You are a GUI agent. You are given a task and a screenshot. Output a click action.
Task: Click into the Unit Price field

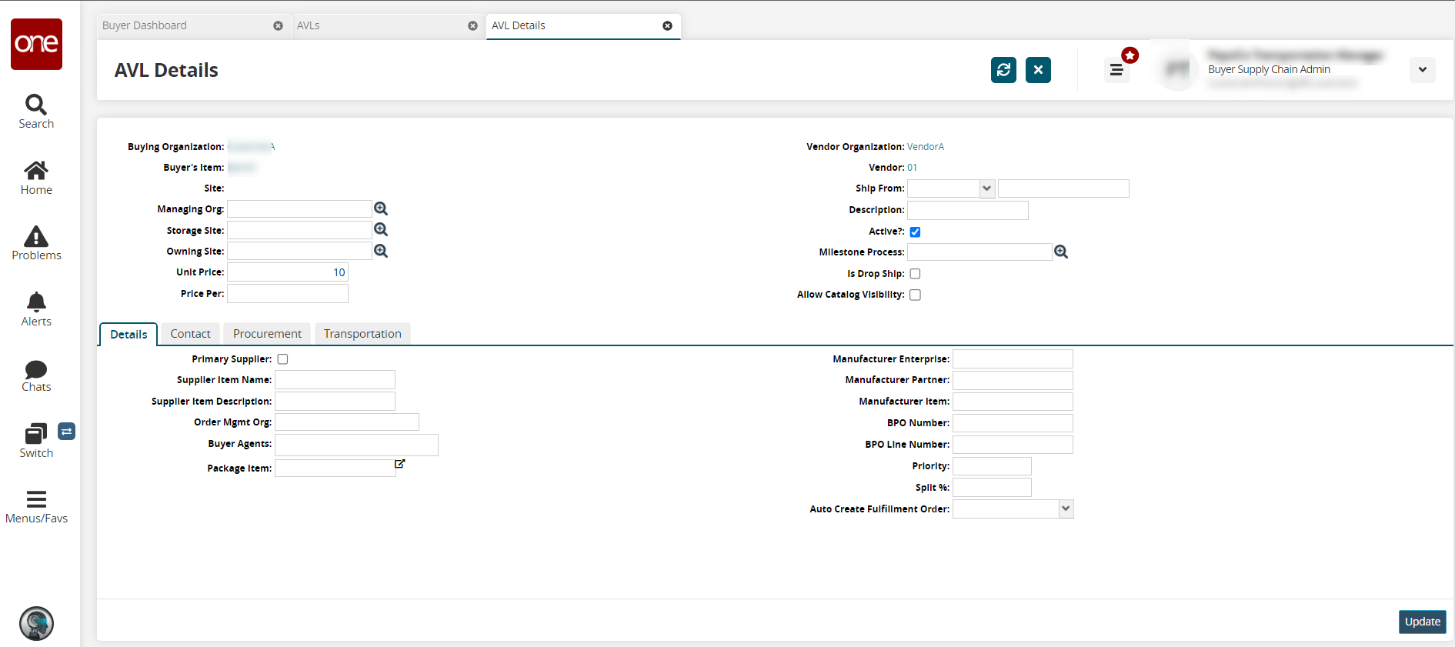[288, 272]
